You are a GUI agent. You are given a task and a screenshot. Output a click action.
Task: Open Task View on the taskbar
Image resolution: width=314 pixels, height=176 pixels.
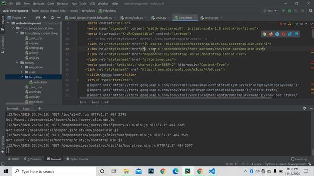click(x=114, y=171)
